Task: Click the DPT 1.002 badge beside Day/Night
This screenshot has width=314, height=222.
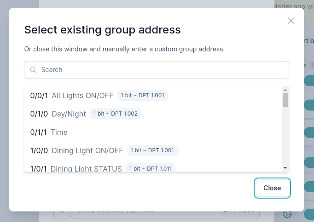Action: tap(116, 114)
